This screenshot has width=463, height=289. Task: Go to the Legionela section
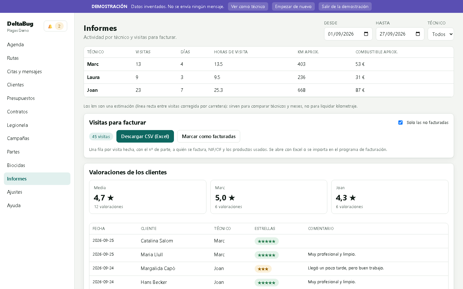click(x=37, y=125)
